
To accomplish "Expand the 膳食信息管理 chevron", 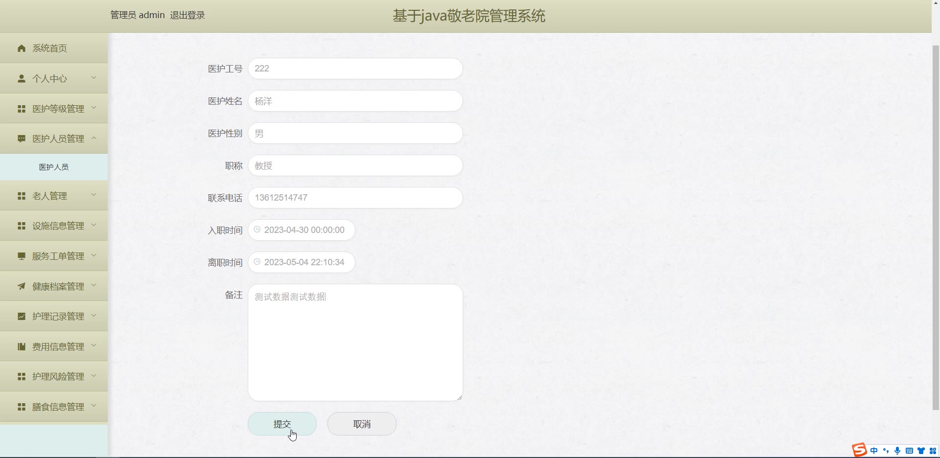I will [x=94, y=406].
